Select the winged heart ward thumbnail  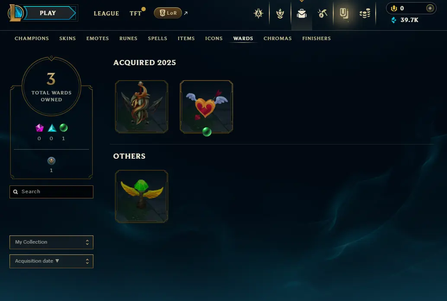click(206, 107)
